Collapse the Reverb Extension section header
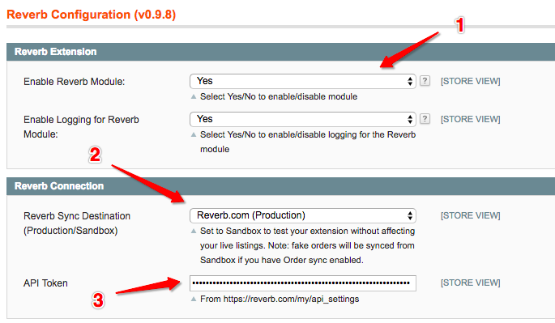Viewport: 555px width, 323px height. tap(280, 52)
